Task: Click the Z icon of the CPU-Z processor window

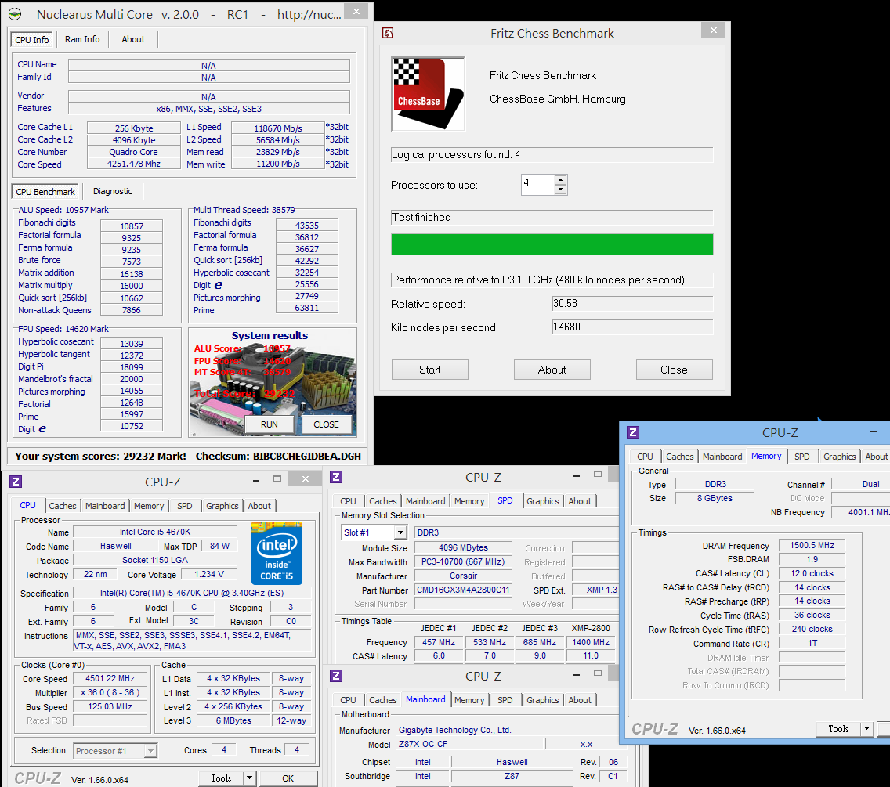Action: tap(16, 482)
